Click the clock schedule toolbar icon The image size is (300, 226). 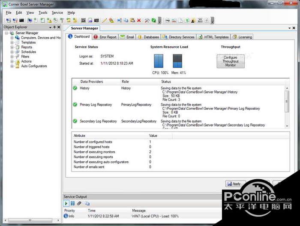pyautogui.click(x=55, y=21)
